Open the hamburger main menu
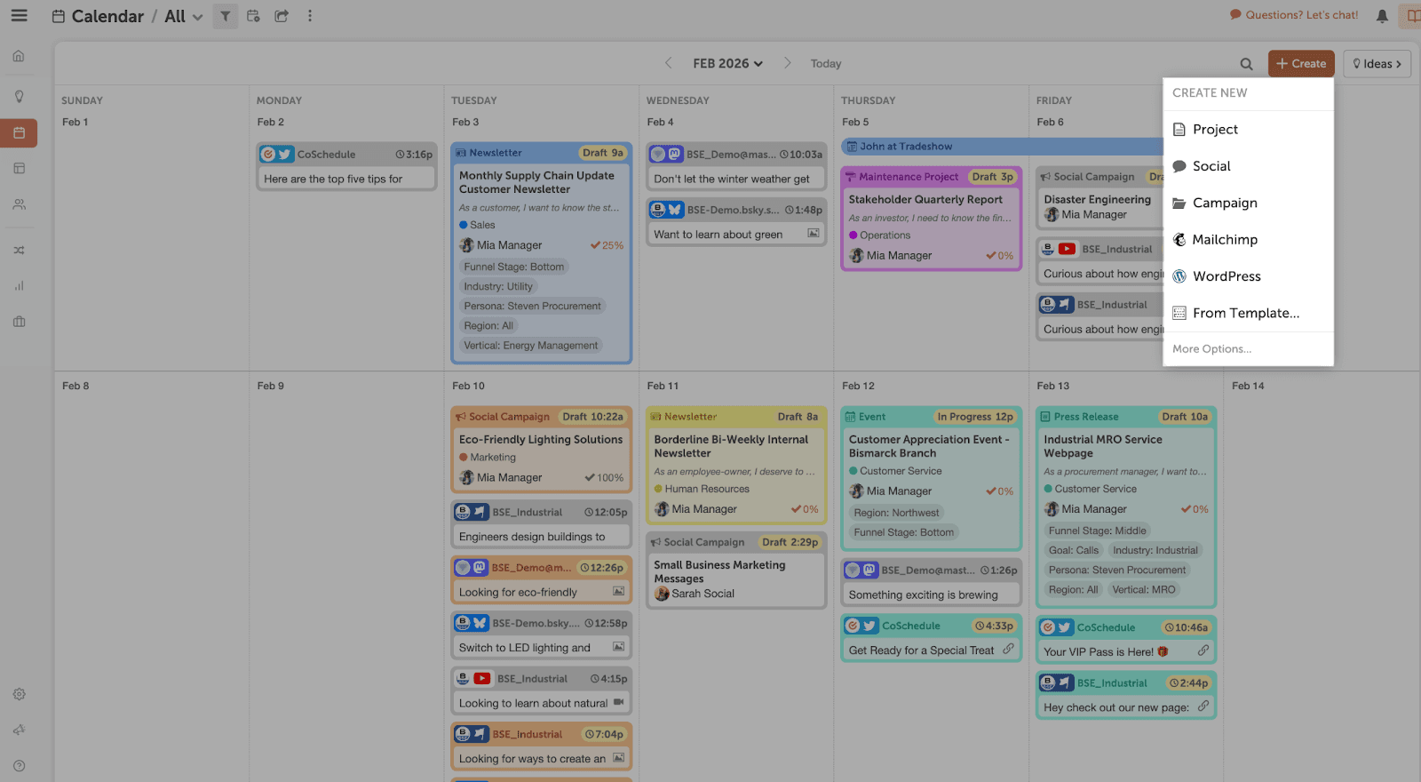 pos(19,16)
